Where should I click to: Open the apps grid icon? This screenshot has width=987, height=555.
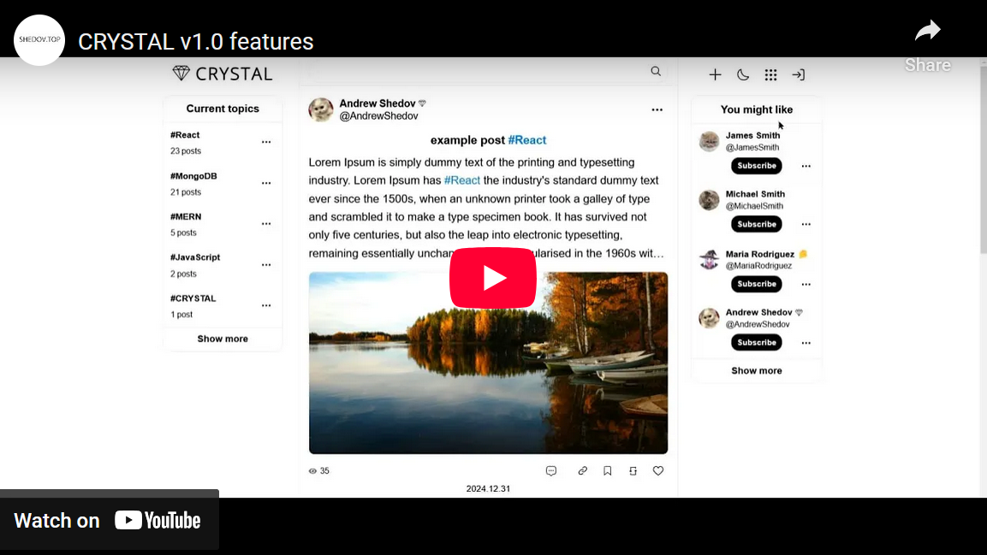770,74
